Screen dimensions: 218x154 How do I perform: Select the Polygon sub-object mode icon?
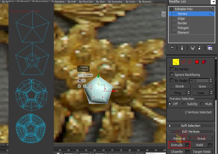(196, 62)
